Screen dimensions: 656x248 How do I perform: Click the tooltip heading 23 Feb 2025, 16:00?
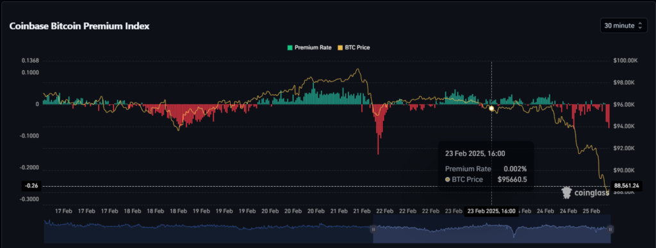pyautogui.click(x=475, y=153)
